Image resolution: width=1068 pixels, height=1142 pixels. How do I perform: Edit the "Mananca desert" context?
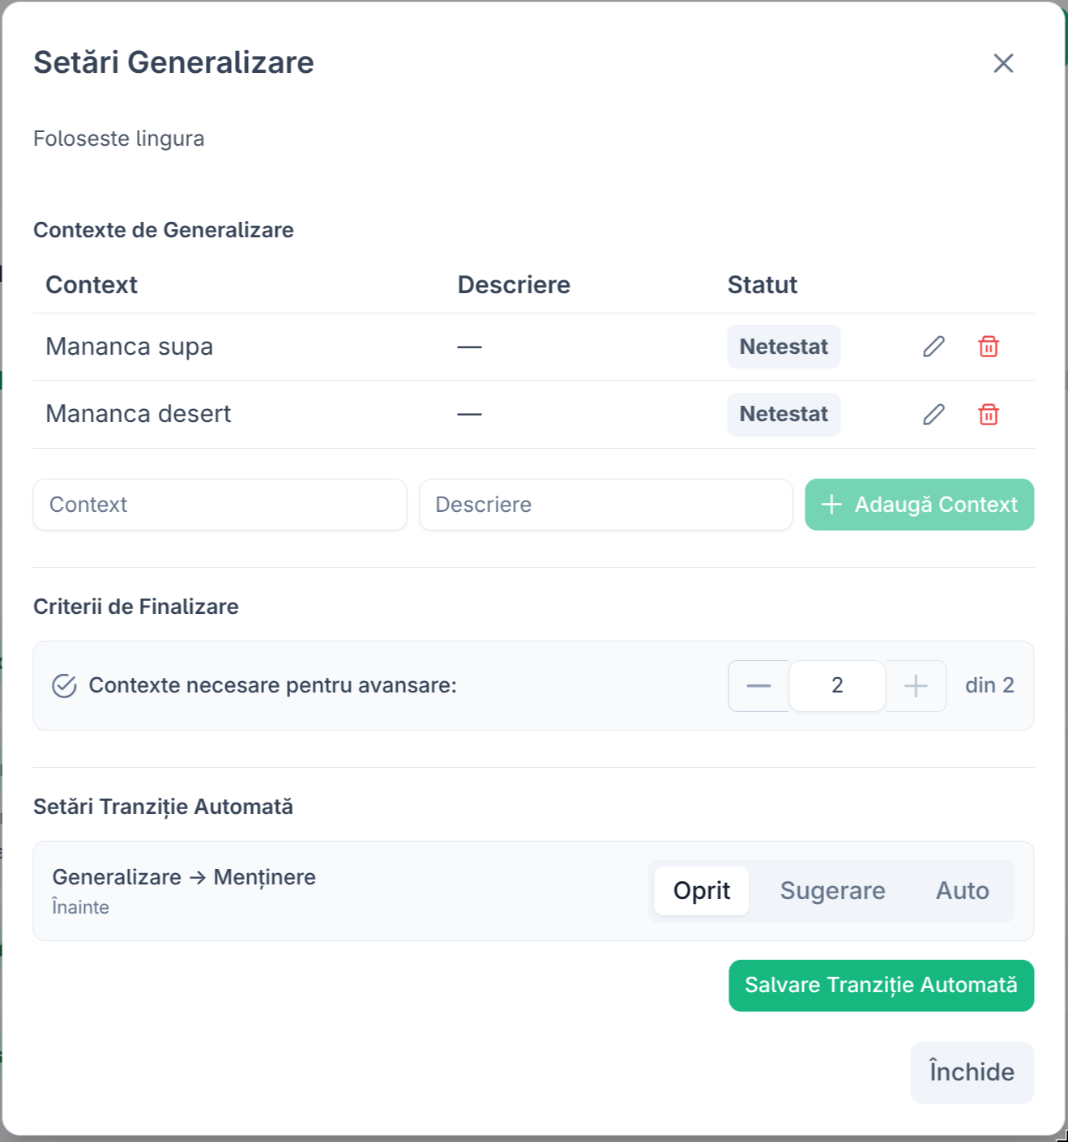point(933,414)
